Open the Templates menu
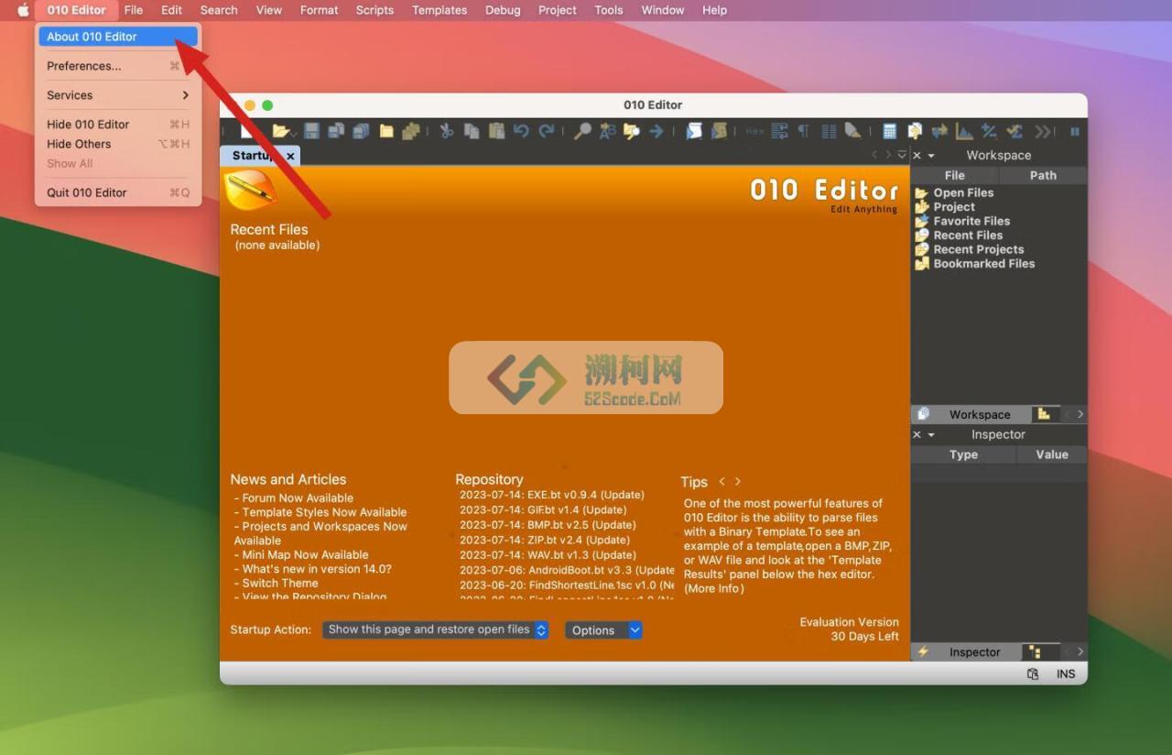The image size is (1172, 755). tap(439, 10)
